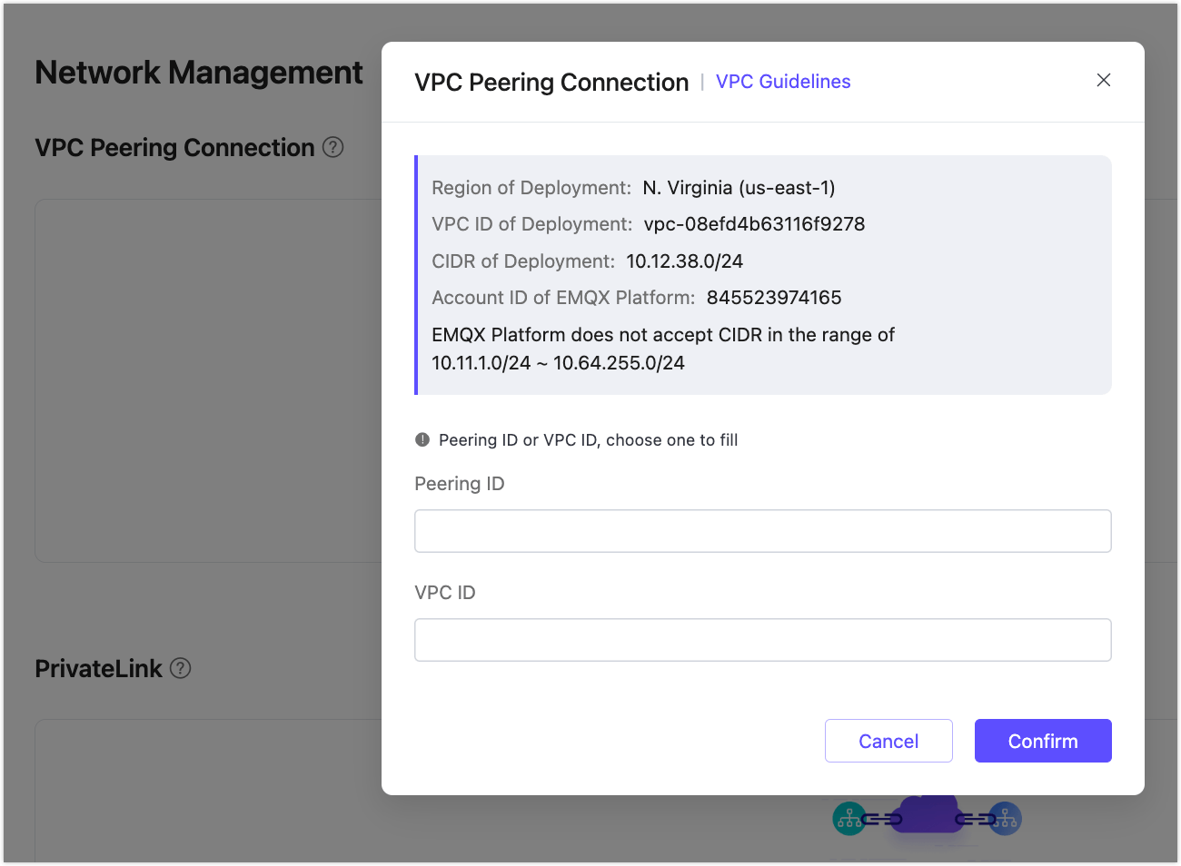
Task: Click the teal network node icon in the illustration
Action: coord(849,818)
